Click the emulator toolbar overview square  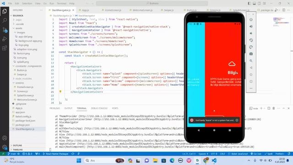tap(251, 82)
